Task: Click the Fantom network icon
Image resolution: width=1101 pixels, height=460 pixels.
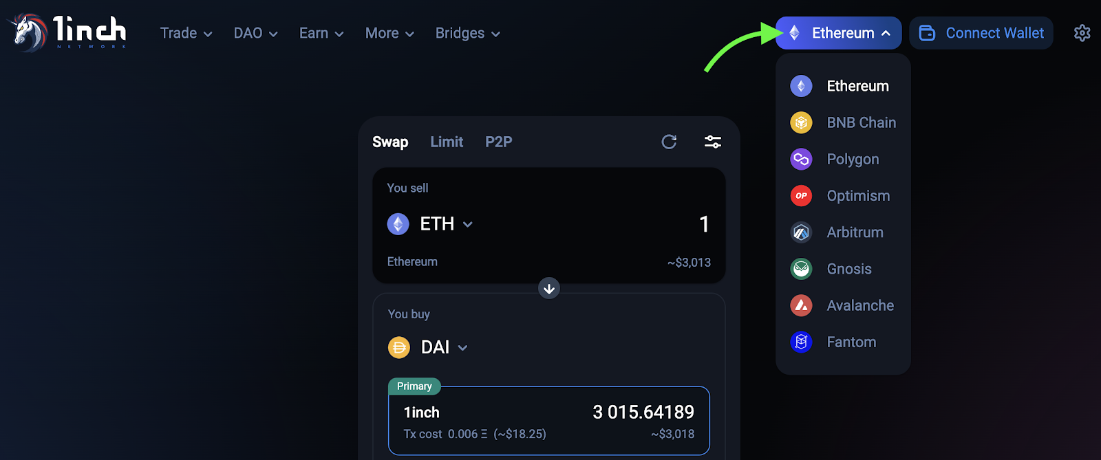Action: click(801, 342)
